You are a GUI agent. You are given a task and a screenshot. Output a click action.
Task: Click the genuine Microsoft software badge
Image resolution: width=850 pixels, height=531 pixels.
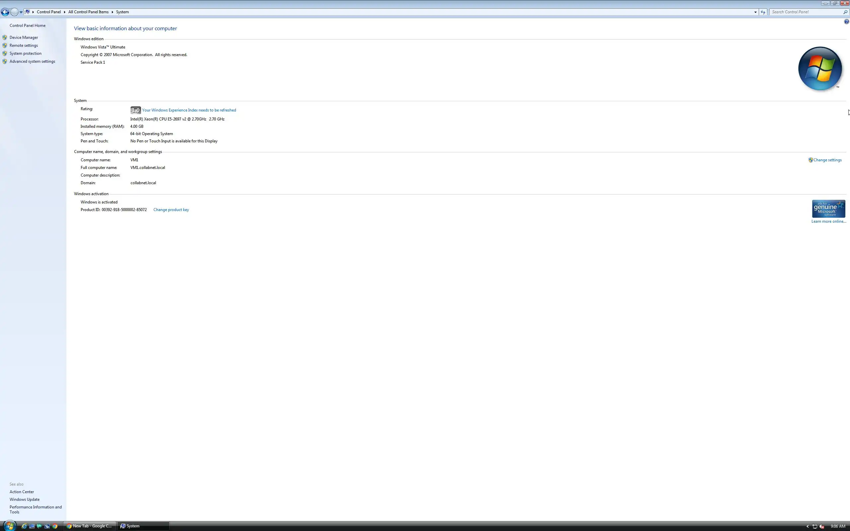coord(828,209)
